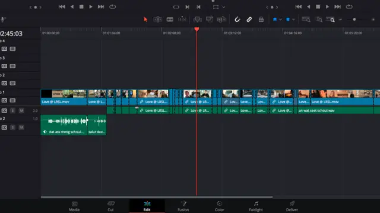Screen dimensions: 380x213
Task: Click the Detail Zoom icon
Action: [x=319, y=20]
